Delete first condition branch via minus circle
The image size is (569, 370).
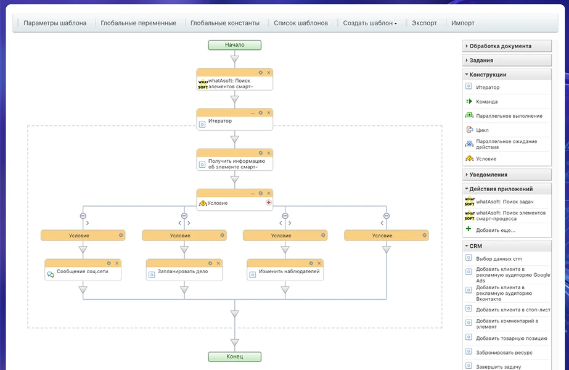[83, 216]
